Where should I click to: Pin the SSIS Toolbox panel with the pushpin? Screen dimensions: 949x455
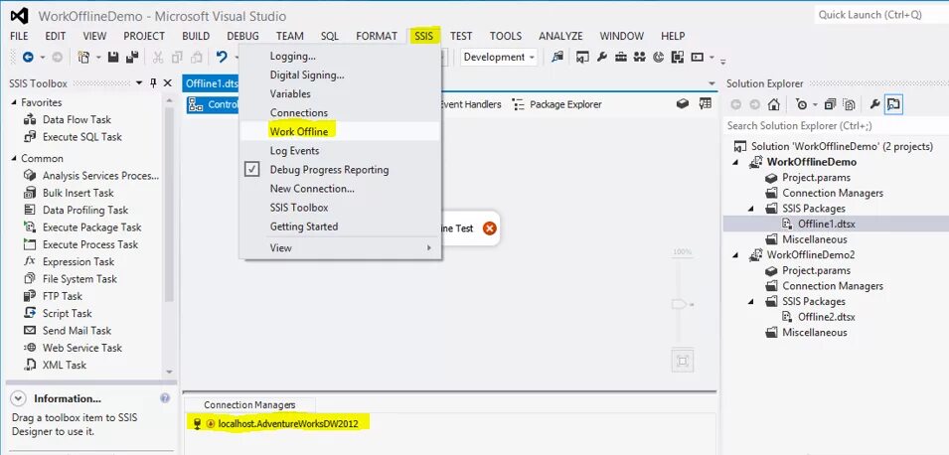tap(153, 83)
